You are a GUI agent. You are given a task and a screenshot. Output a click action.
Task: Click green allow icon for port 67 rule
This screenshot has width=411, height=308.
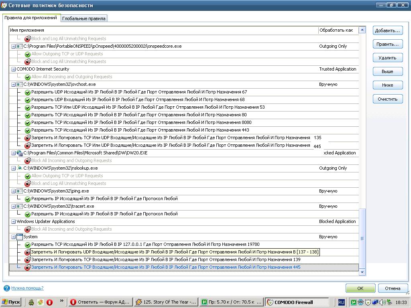[28, 93]
